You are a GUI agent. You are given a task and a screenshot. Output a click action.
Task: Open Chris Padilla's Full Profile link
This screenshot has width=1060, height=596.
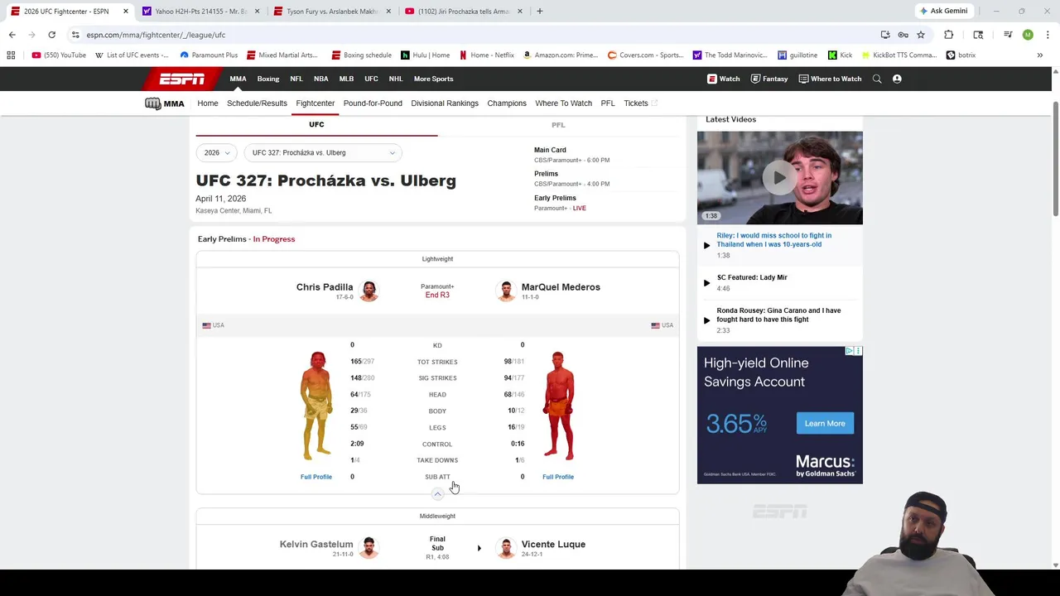coord(316,477)
